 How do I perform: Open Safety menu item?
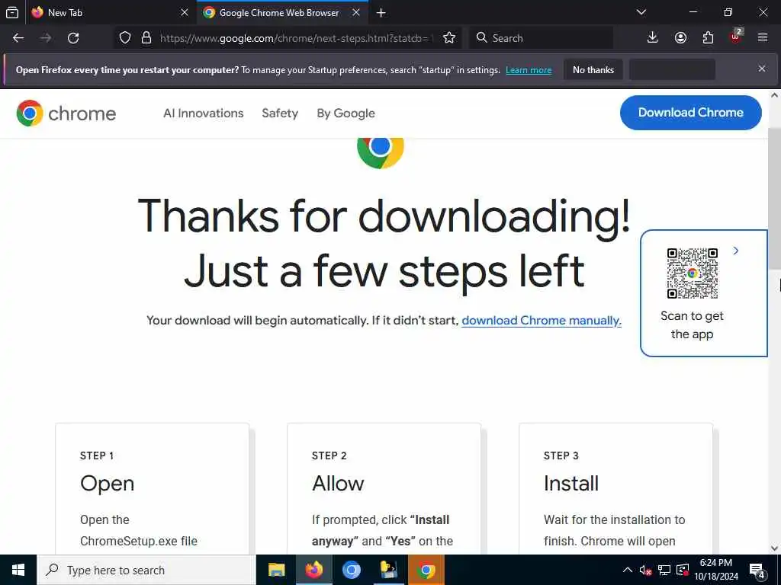point(280,113)
